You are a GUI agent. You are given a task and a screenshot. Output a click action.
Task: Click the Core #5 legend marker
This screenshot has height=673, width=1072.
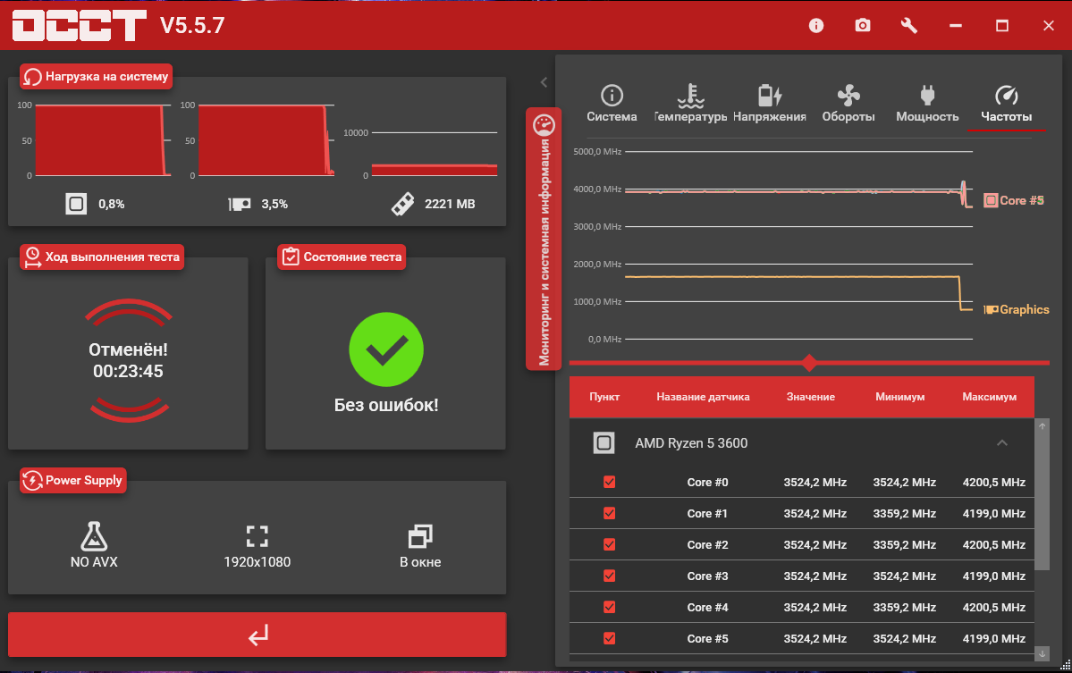click(990, 200)
